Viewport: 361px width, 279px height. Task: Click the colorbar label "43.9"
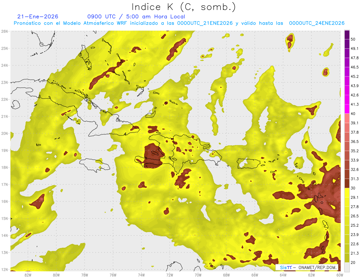click(355, 86)
